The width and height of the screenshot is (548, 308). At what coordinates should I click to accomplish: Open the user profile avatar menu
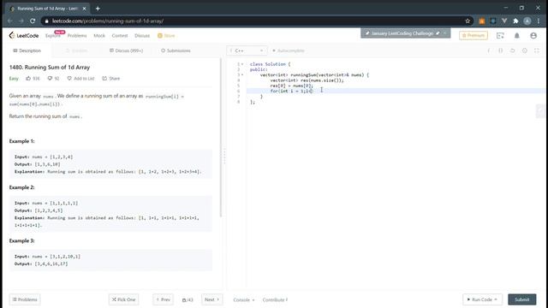(x=533, y=36)
